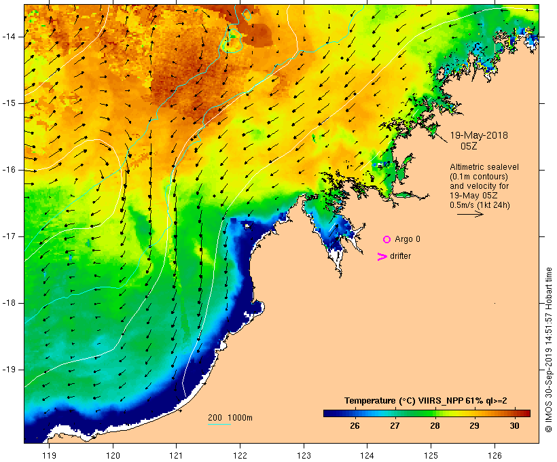Image resolution: width=557 pixels, height=462 pixels.
Task: Click the '05Z' time label under date
Action: click(469, 146)
